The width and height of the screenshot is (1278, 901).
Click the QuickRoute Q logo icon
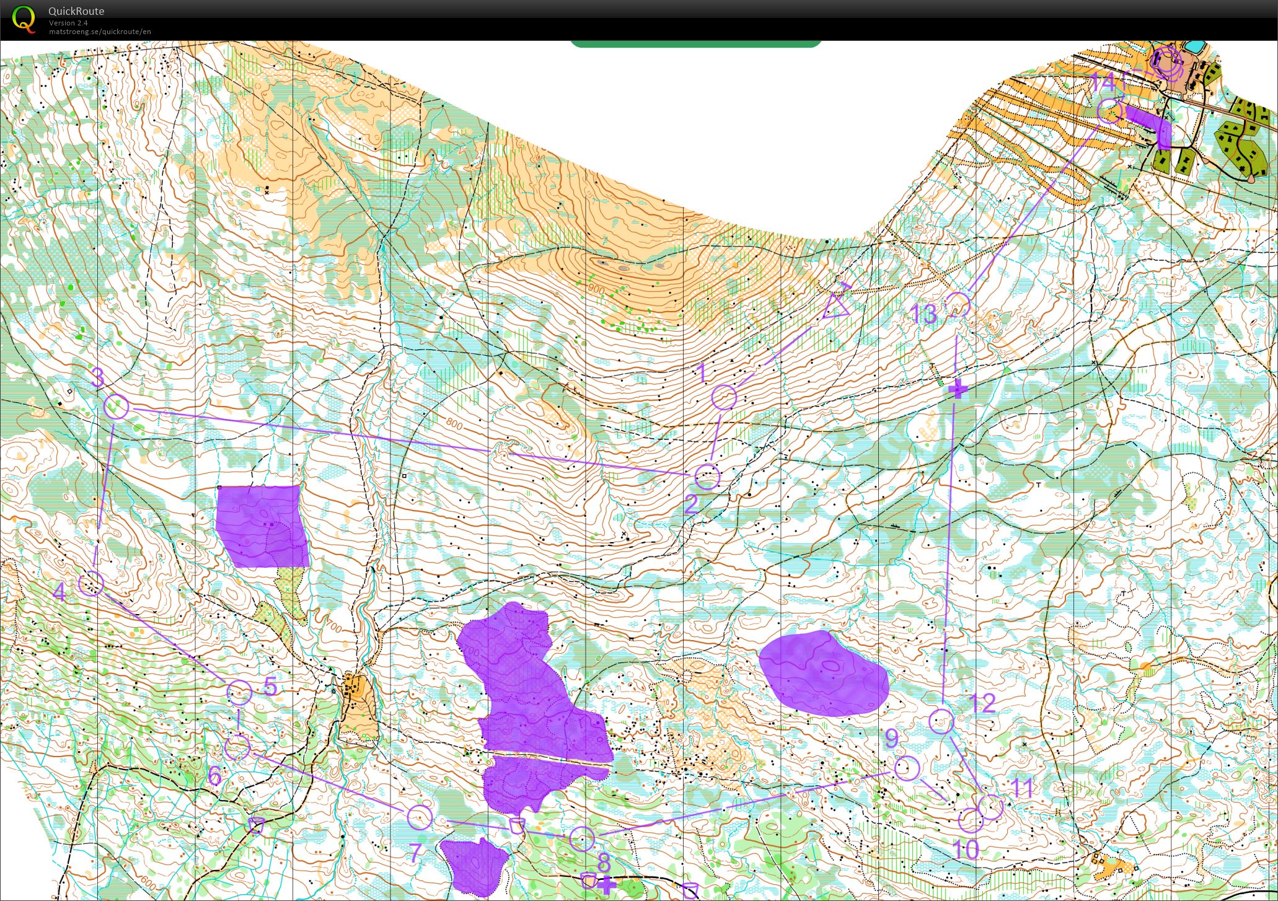click(24, 18)
